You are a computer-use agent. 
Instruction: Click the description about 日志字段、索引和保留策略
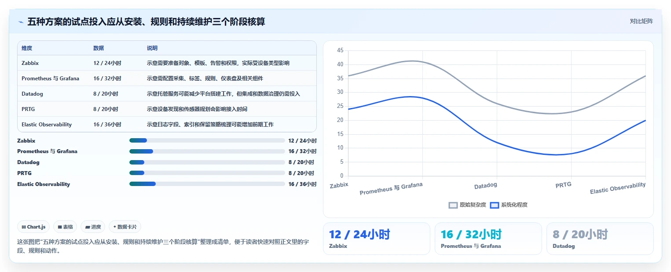(210, 125)
